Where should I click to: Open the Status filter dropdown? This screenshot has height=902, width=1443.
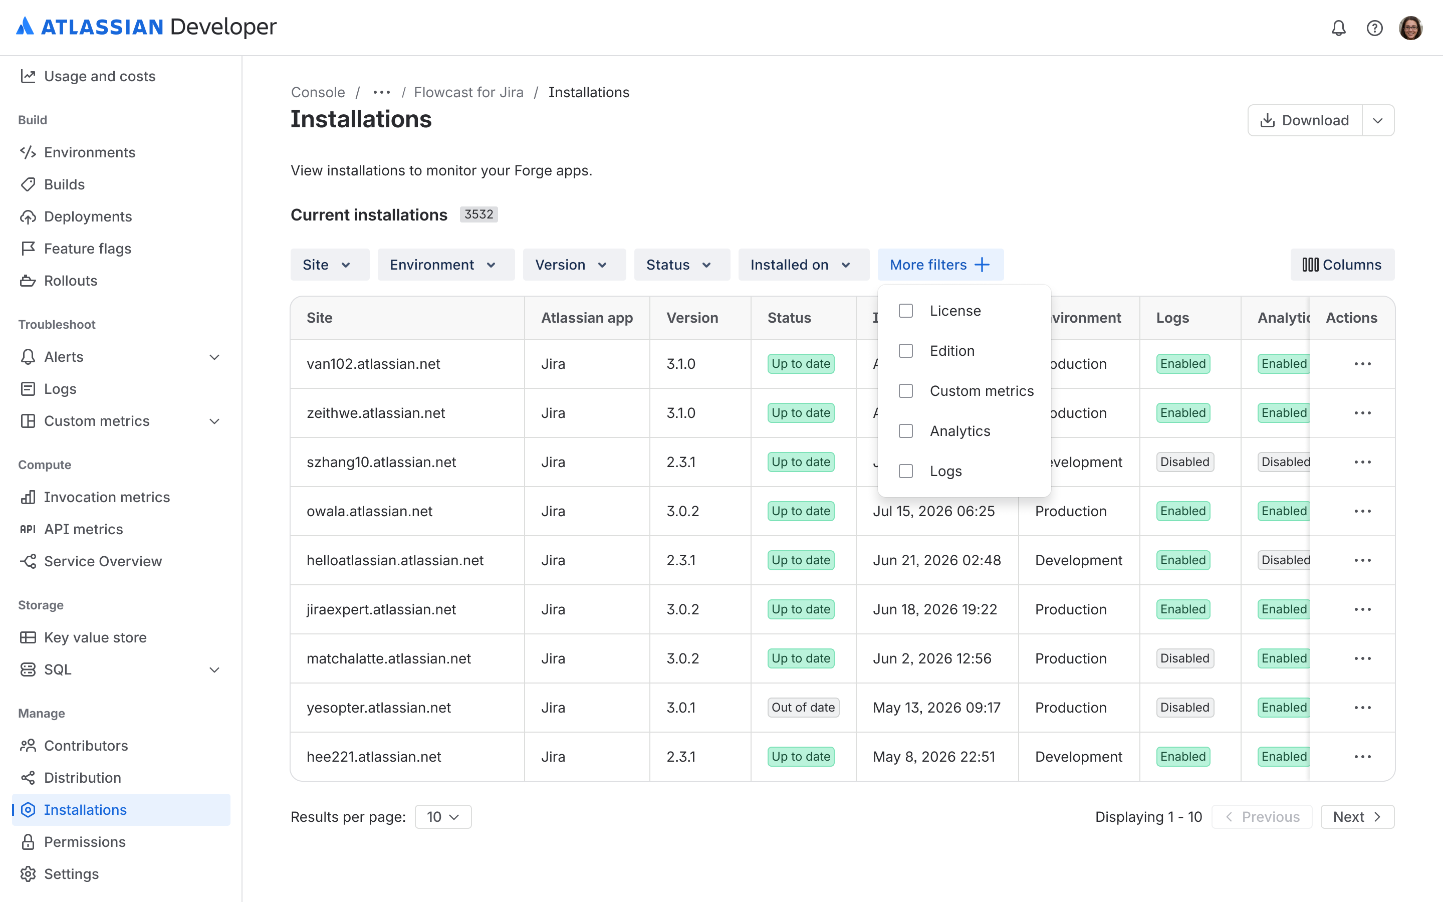682,265
